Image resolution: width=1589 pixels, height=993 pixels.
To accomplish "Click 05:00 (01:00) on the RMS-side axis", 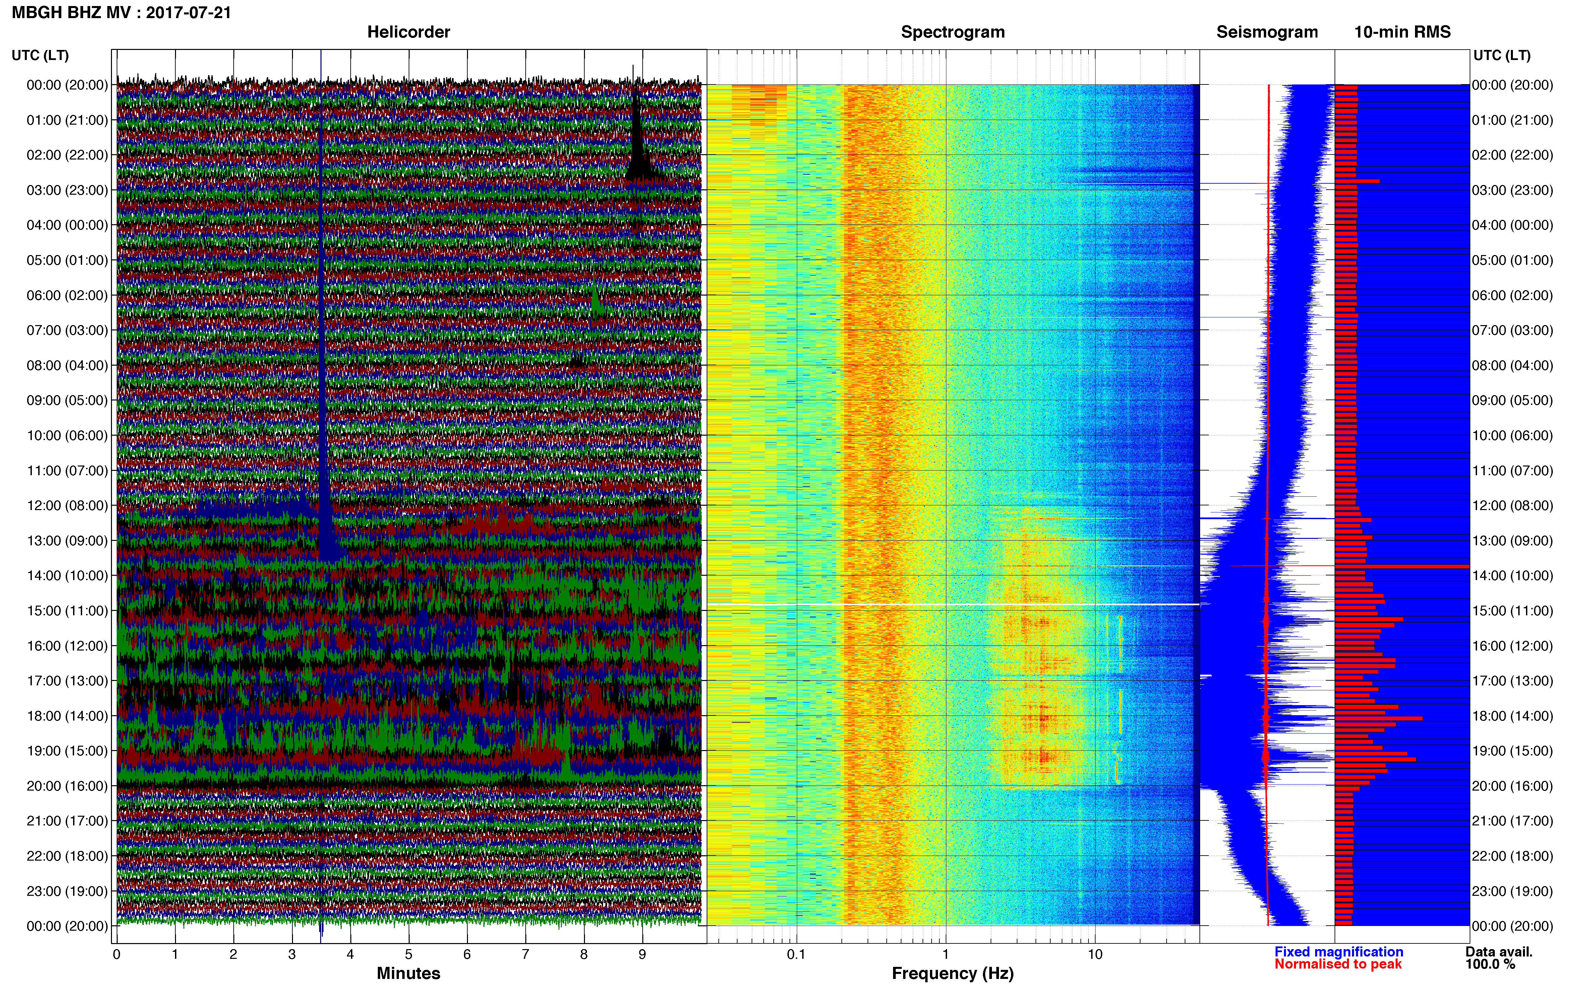I will (x=1512, y=260).
